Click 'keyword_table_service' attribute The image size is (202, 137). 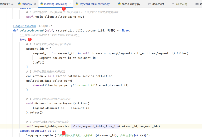(52, 126)
